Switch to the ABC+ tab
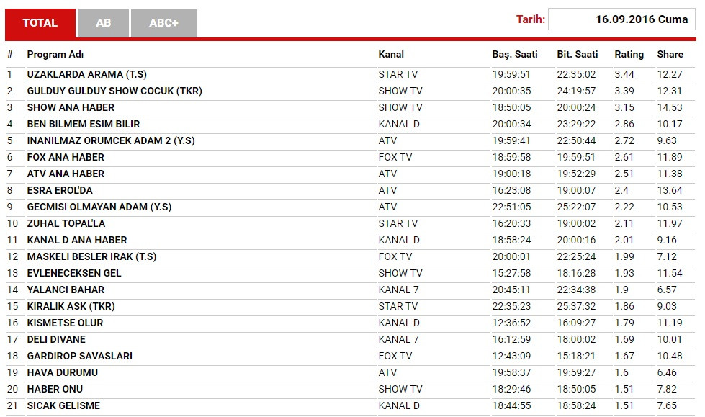 pos(162,22)
